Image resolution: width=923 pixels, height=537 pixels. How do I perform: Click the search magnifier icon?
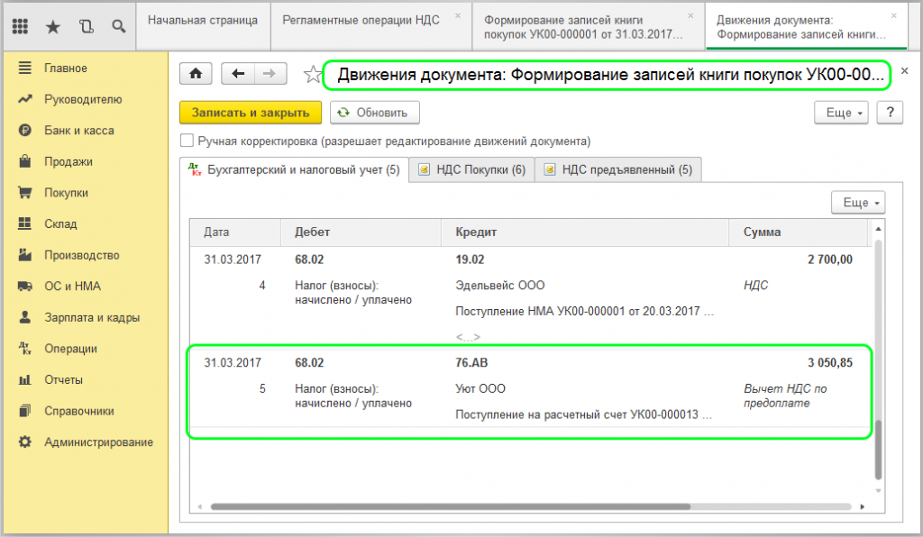click(x=118, y=26)
